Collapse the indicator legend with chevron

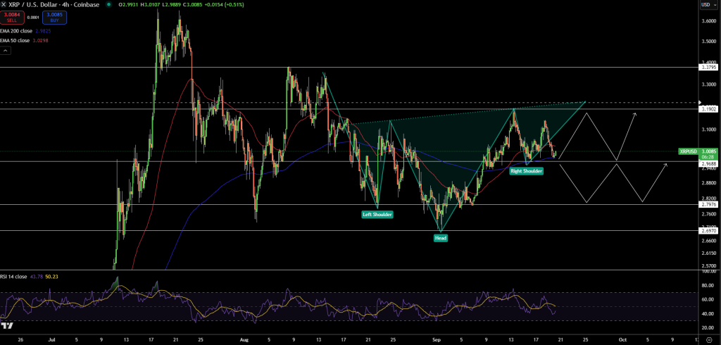pyautogui.click(x=6, y=50)
